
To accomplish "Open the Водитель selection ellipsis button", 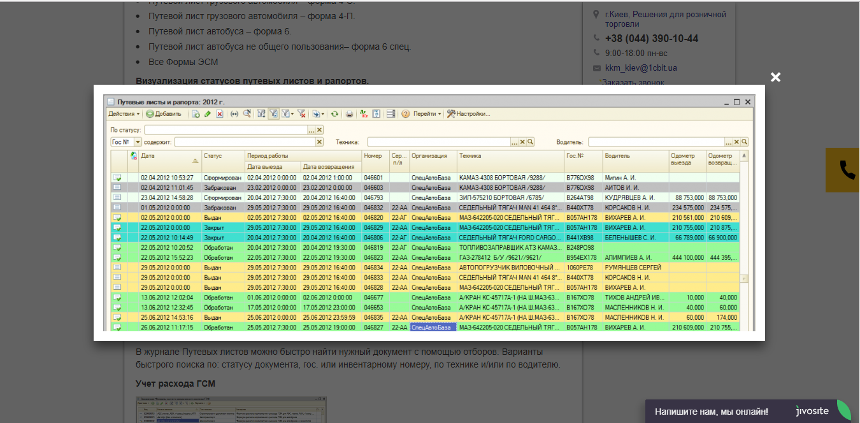I will 728,142.
